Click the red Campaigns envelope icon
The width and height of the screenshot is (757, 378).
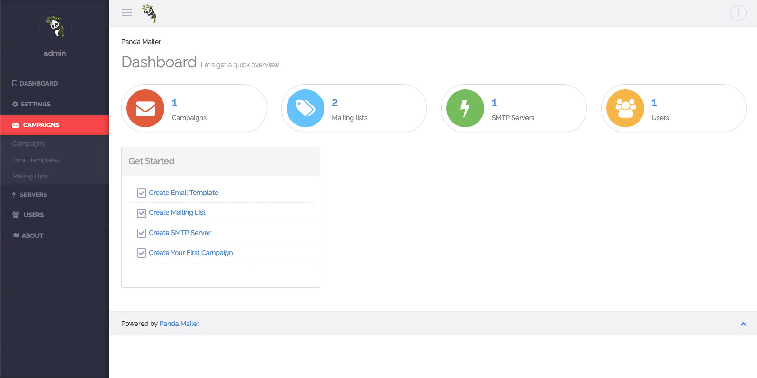tap(145, 108)
